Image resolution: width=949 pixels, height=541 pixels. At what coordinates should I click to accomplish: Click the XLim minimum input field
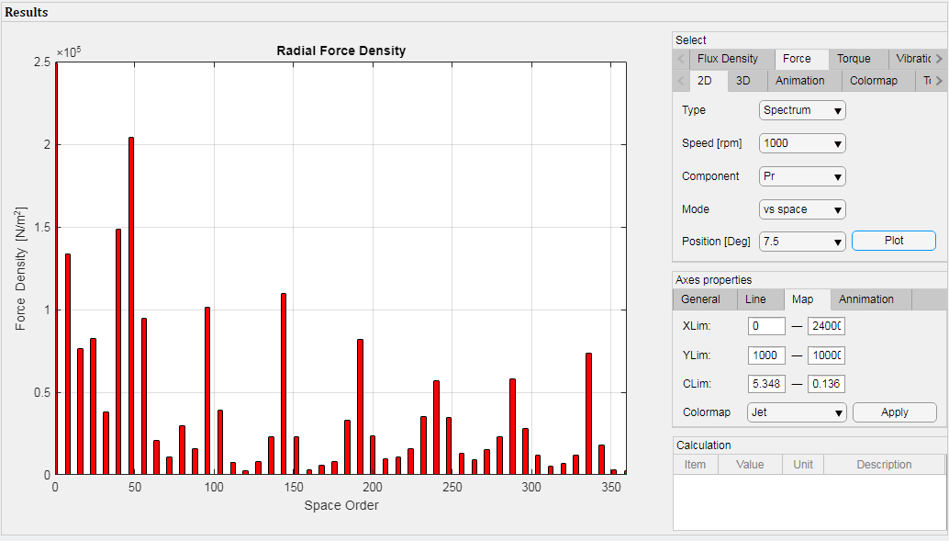pyautogui.click(x=766, y=326)
